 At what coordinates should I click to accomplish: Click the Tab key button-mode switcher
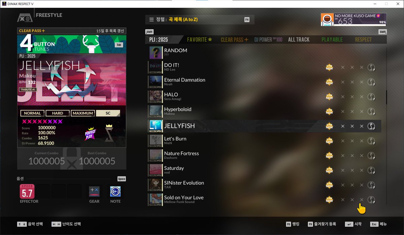click(119, 45)
